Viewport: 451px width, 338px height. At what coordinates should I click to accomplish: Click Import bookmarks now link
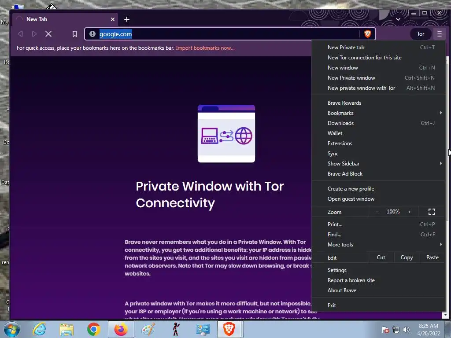tap(205, 48)
